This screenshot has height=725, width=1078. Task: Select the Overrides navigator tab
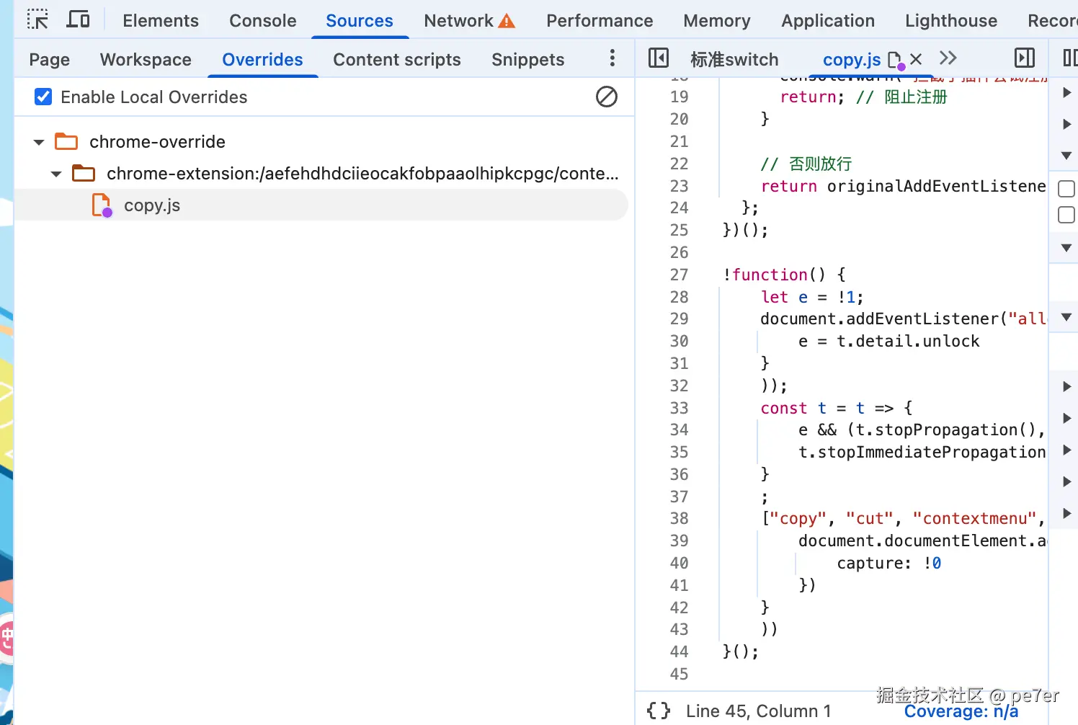263,60
